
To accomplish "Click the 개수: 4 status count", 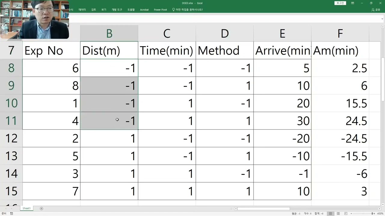I will [307, 214].
